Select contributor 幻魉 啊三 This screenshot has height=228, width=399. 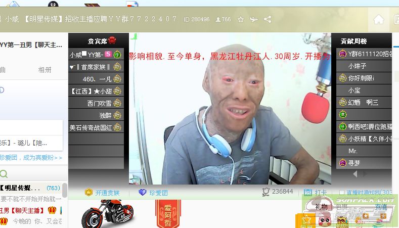364,102
